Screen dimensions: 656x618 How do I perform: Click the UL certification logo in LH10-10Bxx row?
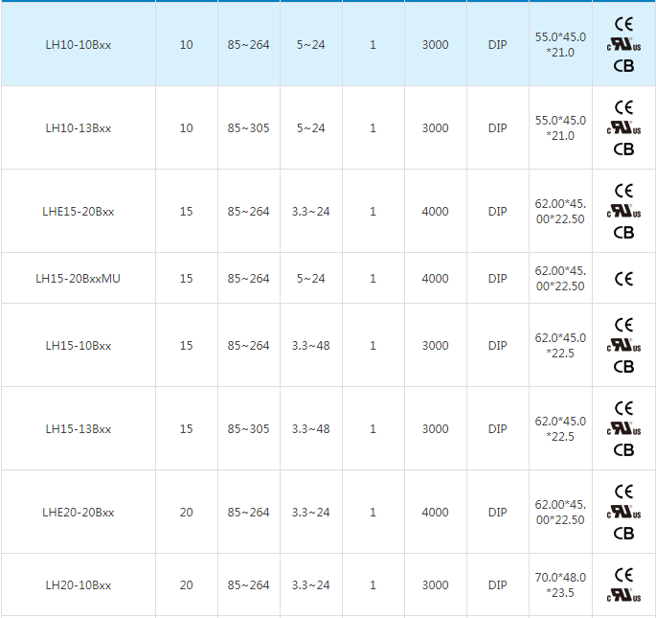pos(623,45)
